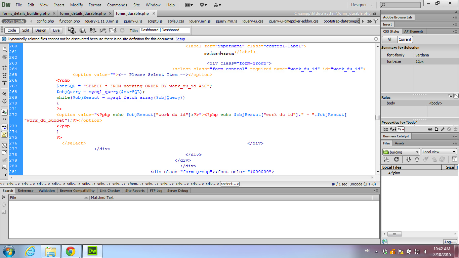Open File Management arrows menu
Image resolution: width=459 pixels, height=258 pixels.
click(x=93, y=30)
